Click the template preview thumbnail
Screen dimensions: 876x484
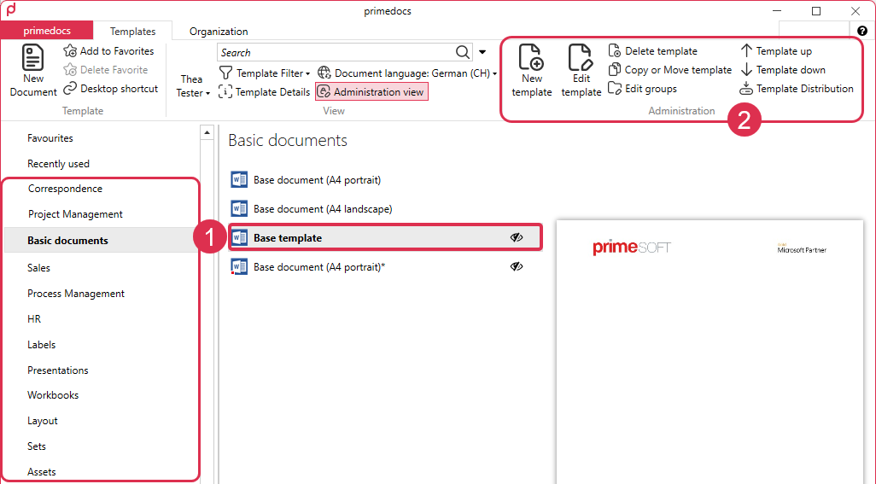[710, 352]
